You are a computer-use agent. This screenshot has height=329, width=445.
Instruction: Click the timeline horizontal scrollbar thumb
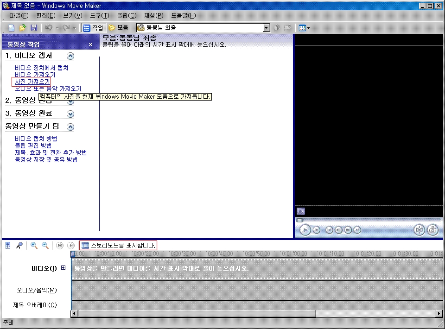pyautogui.click(x=197, y=313)
